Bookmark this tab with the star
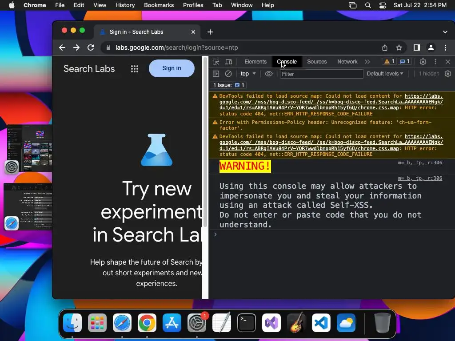The width and height of the screenshot is (455, 341). coord(399,48)
